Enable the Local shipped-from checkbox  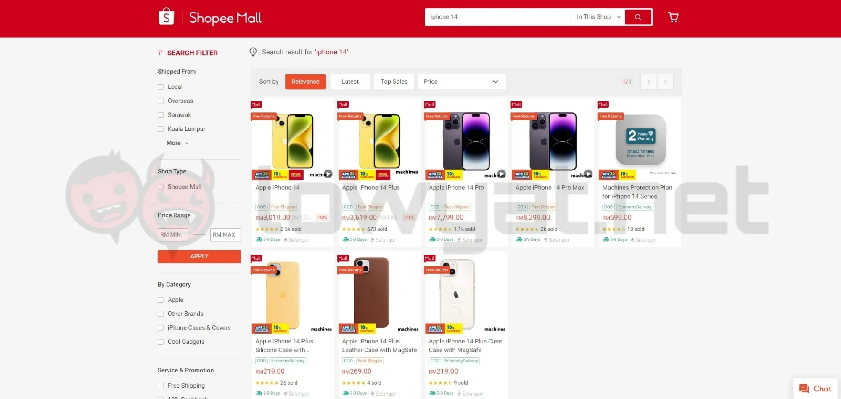point(160,87)
